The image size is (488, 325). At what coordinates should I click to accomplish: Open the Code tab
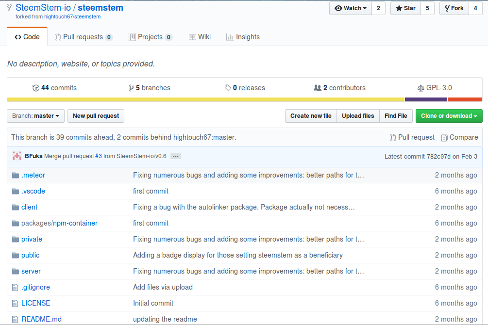(x=27, y=37)
